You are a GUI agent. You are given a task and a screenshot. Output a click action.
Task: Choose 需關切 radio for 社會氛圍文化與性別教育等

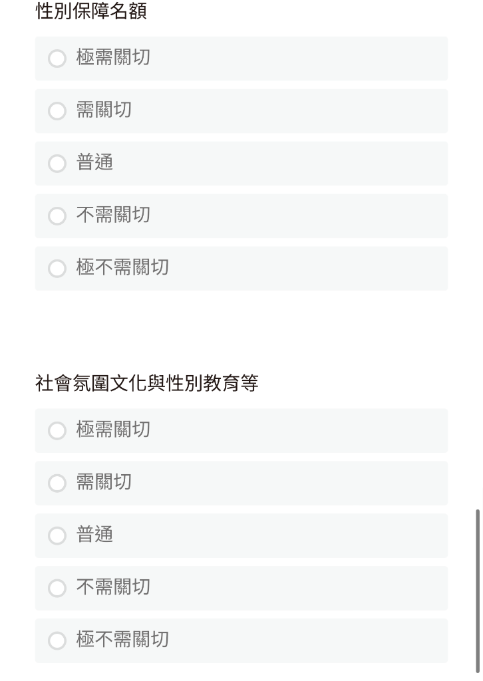click(x=57, y=483)
